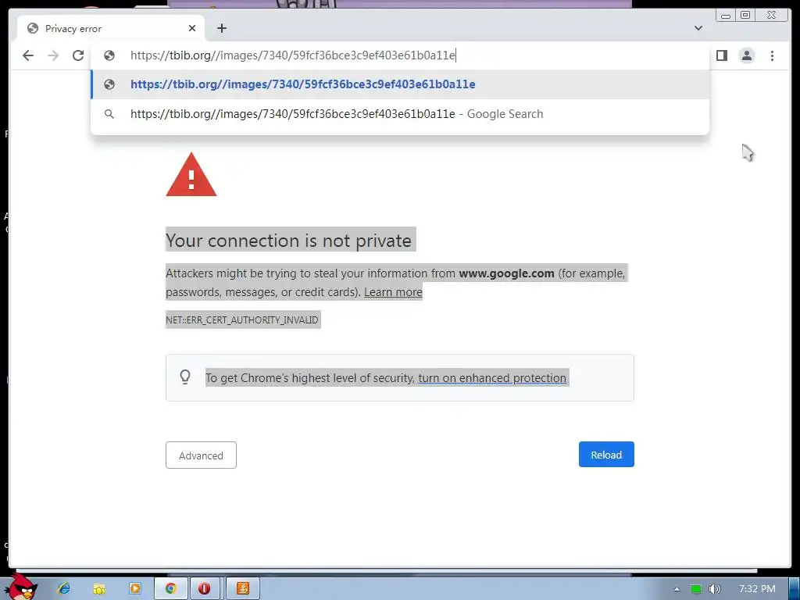Open the Chrome three-dot menu

point(772,55)
